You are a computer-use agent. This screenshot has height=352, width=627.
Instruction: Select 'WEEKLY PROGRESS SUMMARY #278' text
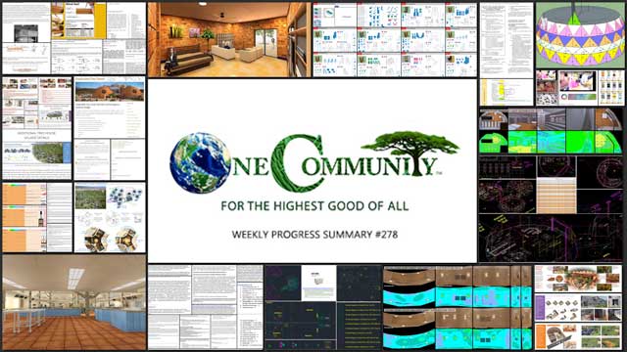tap(314, 235)
